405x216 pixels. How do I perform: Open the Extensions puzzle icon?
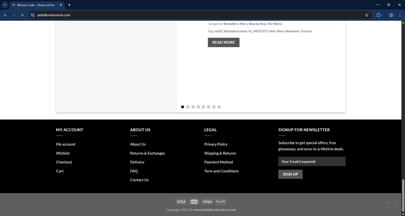[x=378, y=15]
